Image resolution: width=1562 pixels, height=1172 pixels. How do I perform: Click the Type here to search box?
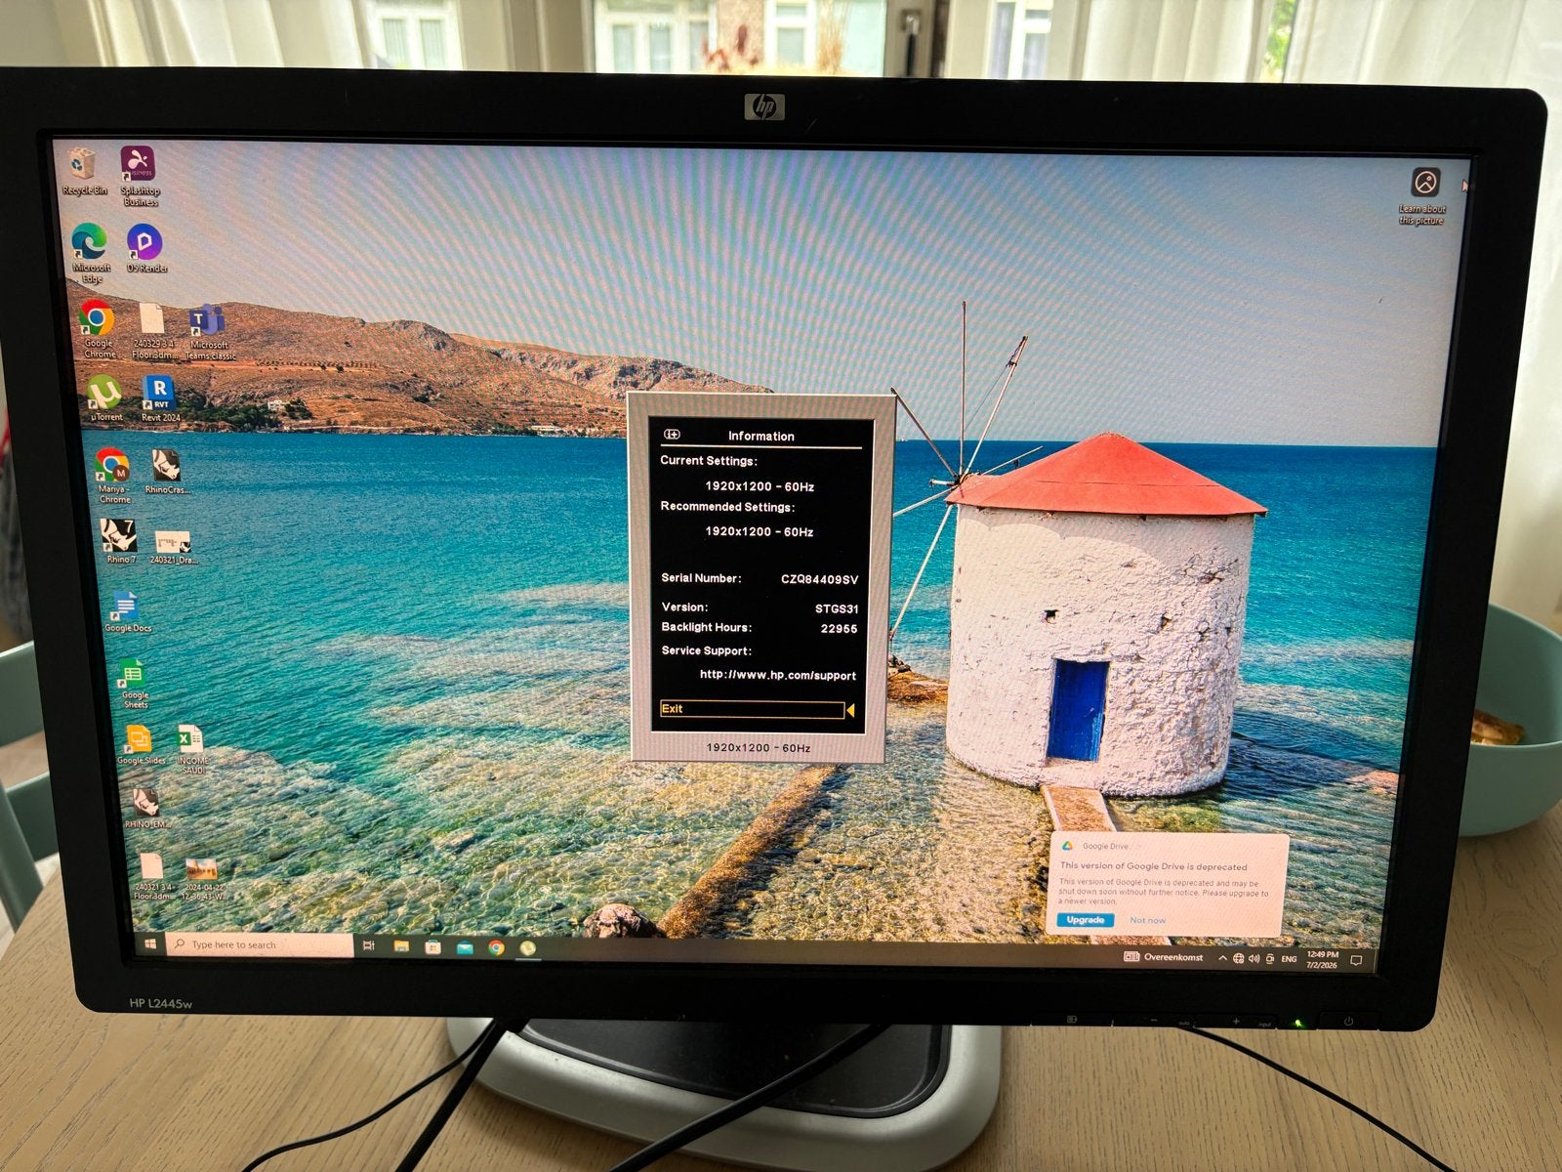coord(260,945)
